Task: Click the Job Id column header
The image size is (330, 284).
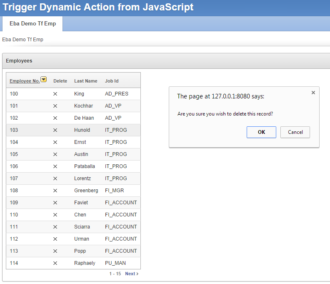Action: tap(112, 81)
